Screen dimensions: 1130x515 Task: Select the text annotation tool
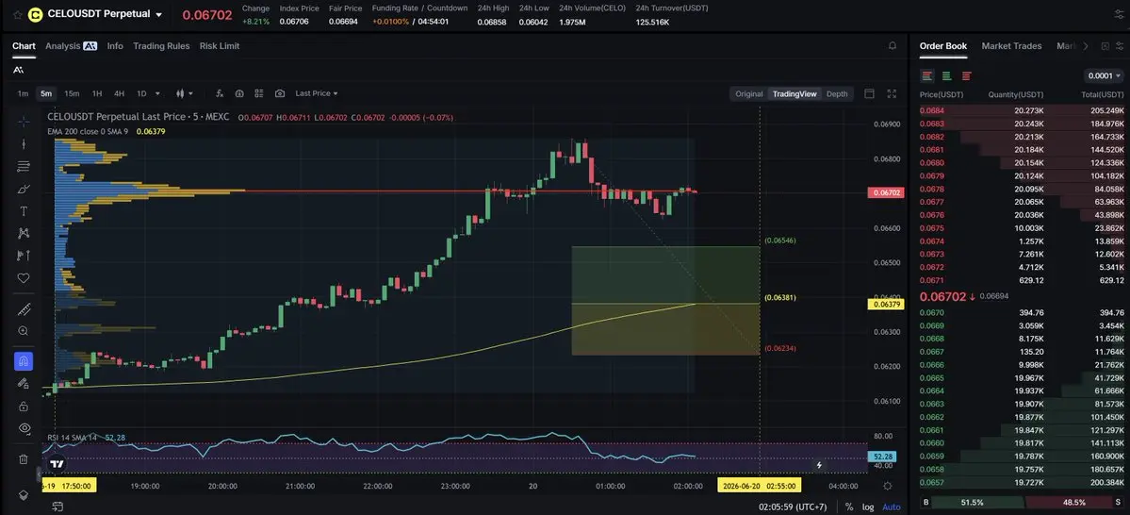(23, 211)
